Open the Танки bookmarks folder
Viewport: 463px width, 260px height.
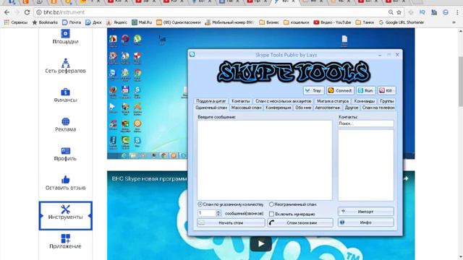(x=365, y=22)
